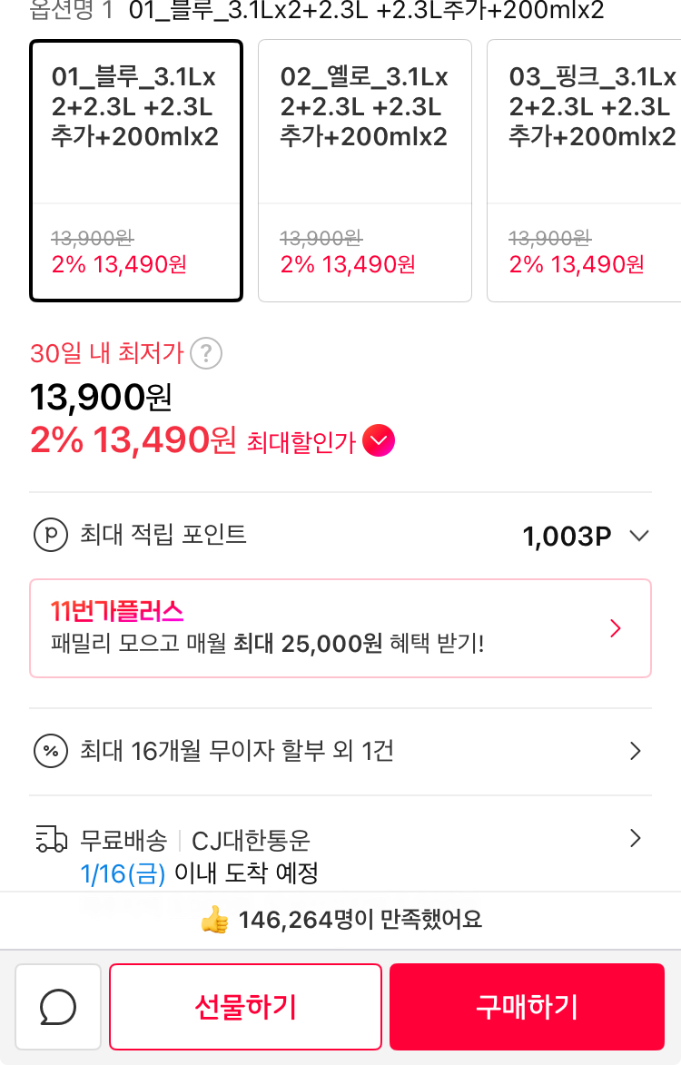Open shipping details chevron for CJ대한통운

pyautogui.click(x=636, y=838)
